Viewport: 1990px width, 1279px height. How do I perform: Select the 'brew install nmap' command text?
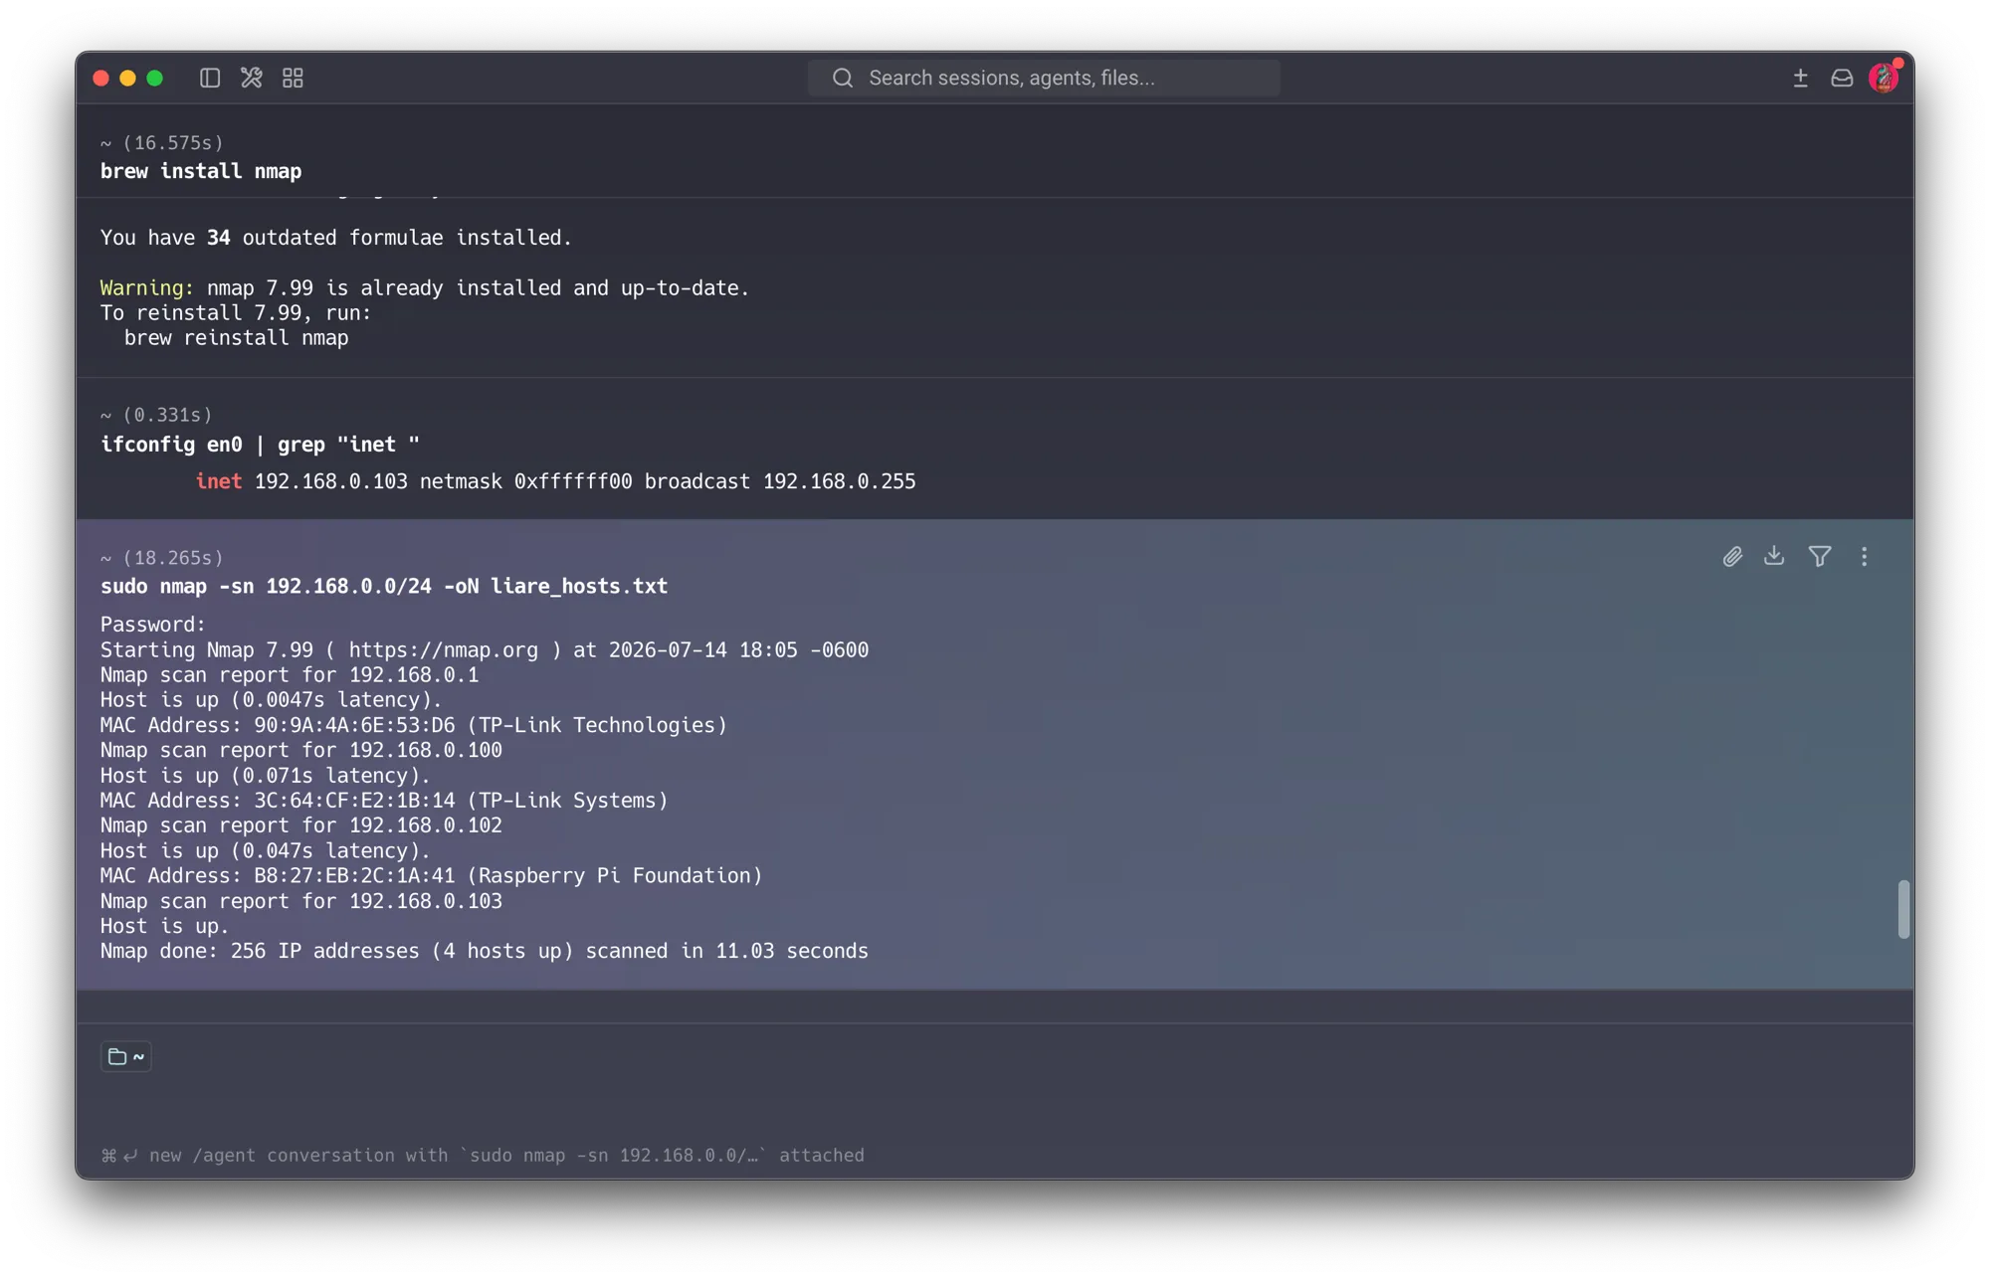click(x=201, y=172)
